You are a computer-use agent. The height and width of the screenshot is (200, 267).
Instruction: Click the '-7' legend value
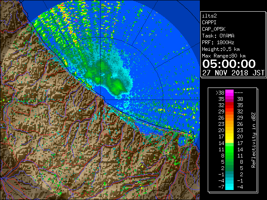point(221,187)
